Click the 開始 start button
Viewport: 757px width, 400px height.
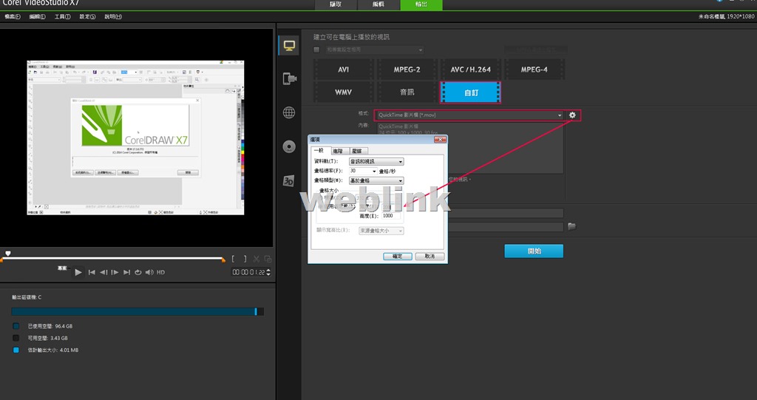coord(534,251)
